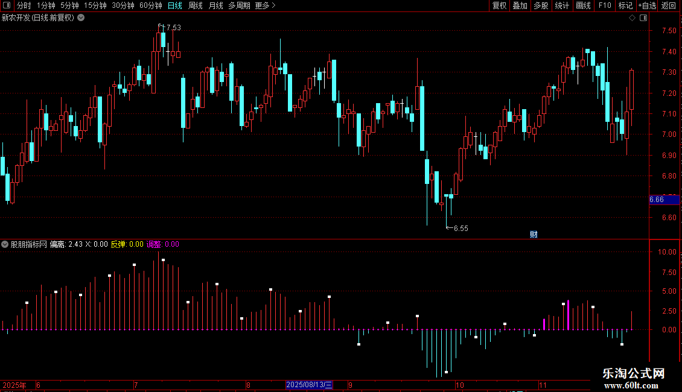Click the 偏离: 2.43 indicator value
This screenshot has width=682, height=392.
(x=66, y=244)
